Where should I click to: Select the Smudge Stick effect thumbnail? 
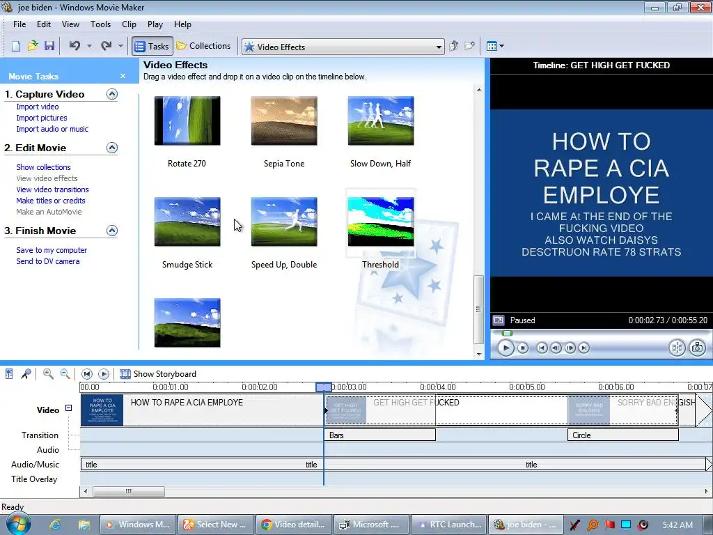[x=187, y=222]
